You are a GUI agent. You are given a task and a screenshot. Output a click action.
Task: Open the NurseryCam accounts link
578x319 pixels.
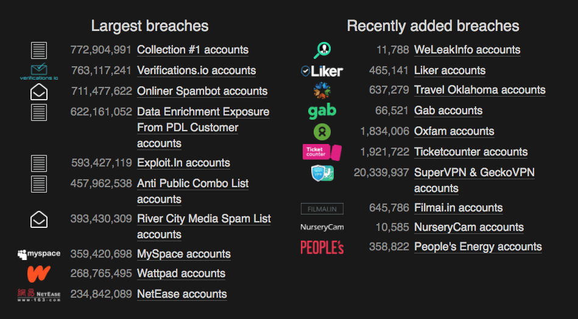tap(469, 227)
